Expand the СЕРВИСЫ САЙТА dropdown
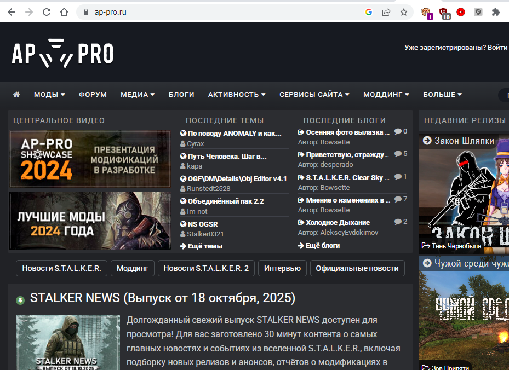509x370 pixels. point(314,94)
